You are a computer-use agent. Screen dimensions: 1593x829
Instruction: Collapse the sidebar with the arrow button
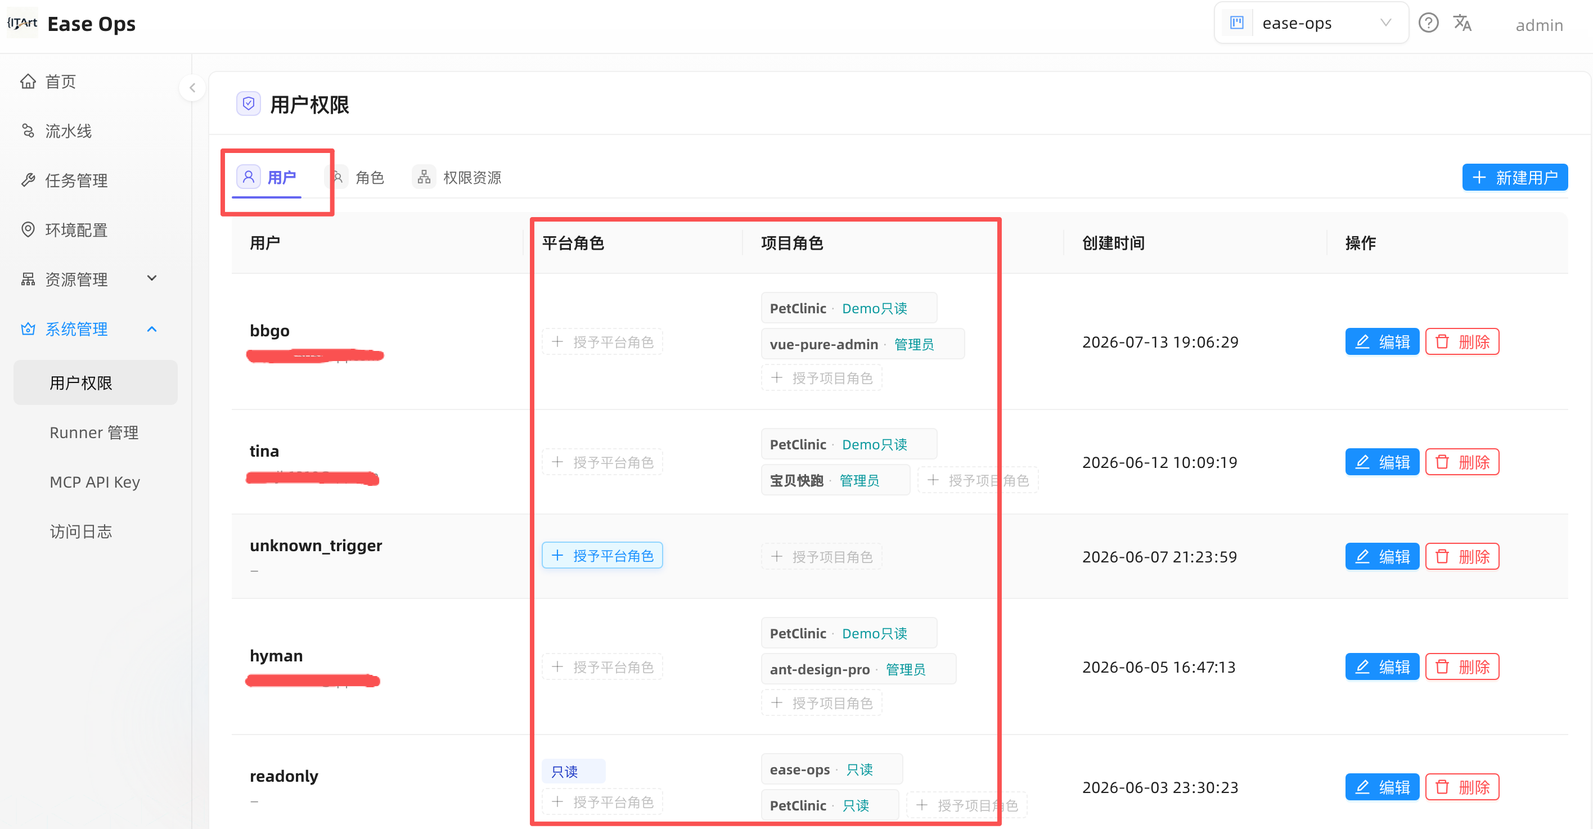tap(192, 88)
